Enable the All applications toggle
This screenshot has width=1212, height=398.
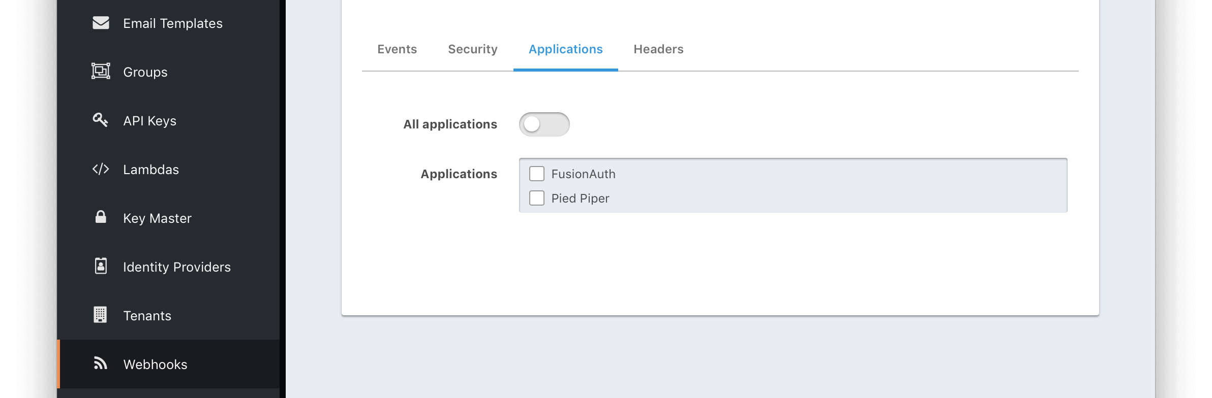(x=544, y=124)
